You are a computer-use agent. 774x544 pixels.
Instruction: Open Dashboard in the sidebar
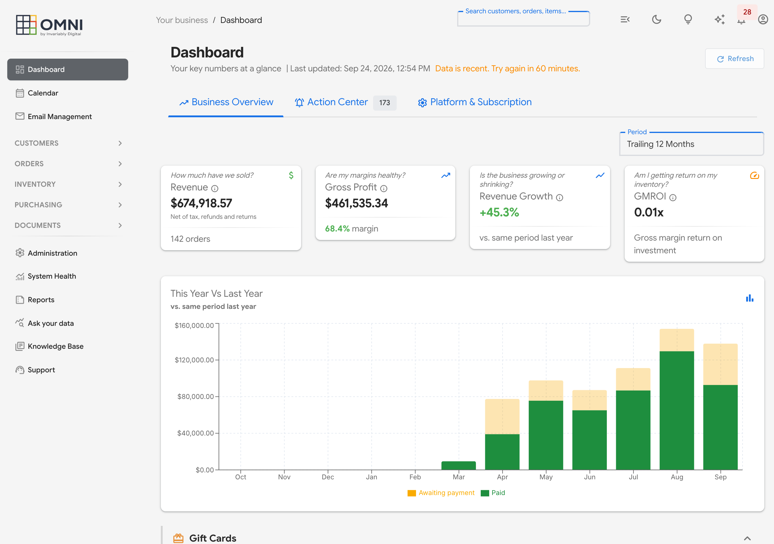point(67,70)
